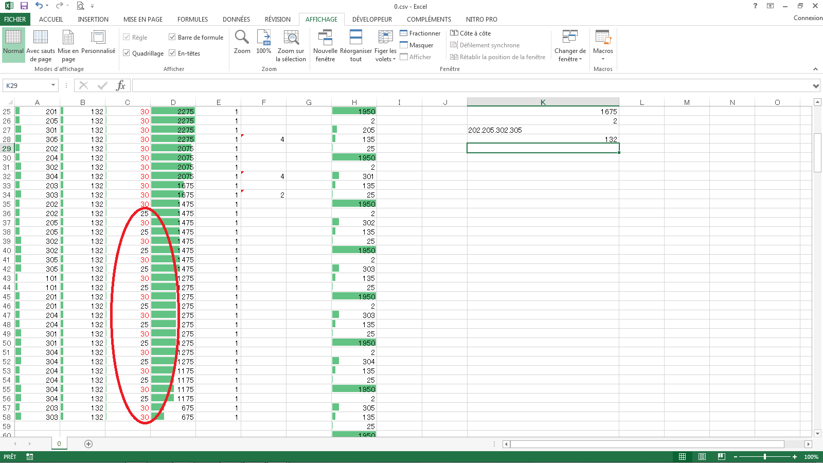This screenshot has height=463, width=823.
Task: Switch to the DONNÉES tab
Action: tap(236, 20)
